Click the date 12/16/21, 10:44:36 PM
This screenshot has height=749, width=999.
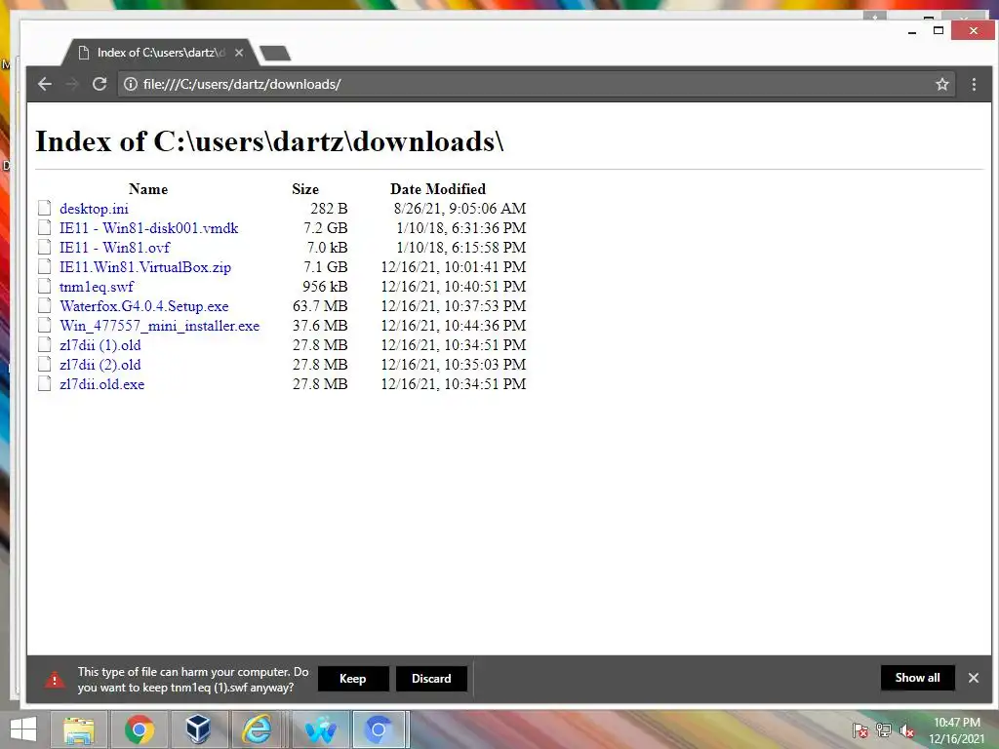click(454, 326)
